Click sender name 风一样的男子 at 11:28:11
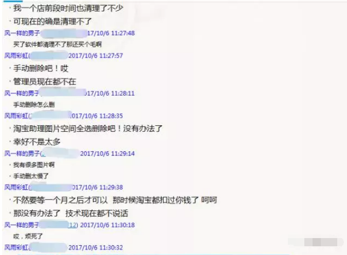 point(22,93)
